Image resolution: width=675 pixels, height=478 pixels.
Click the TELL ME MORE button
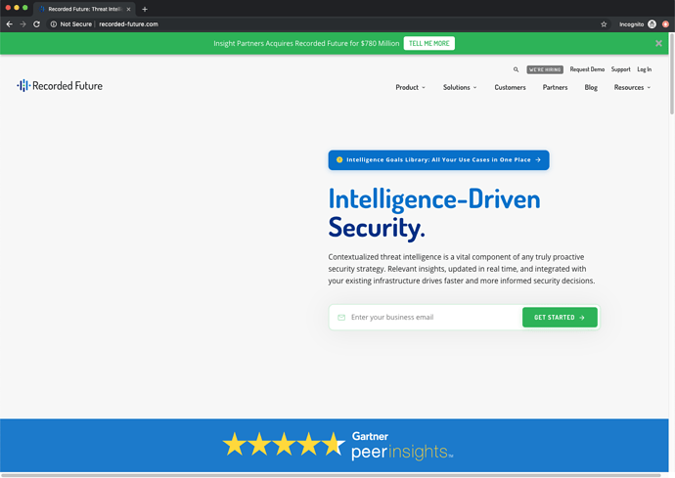pyautogui.click(x=428, y=43)
